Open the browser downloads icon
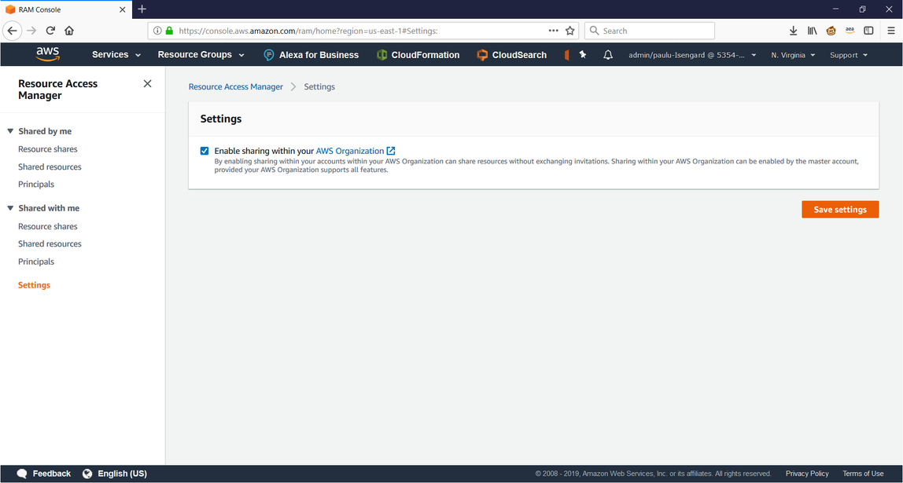Image resolution: width=903 pixels, height=483 pixels. click(x=793, y=31)
